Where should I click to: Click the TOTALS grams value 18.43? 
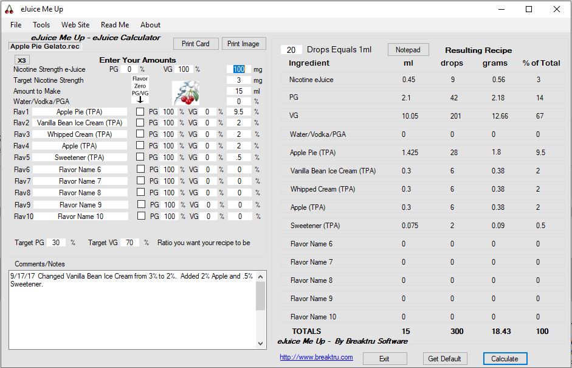click(x=500, y=331)
